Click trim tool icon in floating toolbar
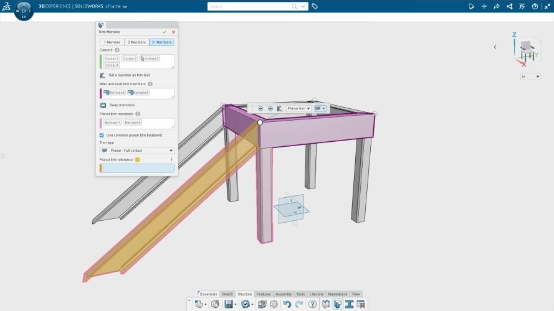554x311 pixels. 280,109
